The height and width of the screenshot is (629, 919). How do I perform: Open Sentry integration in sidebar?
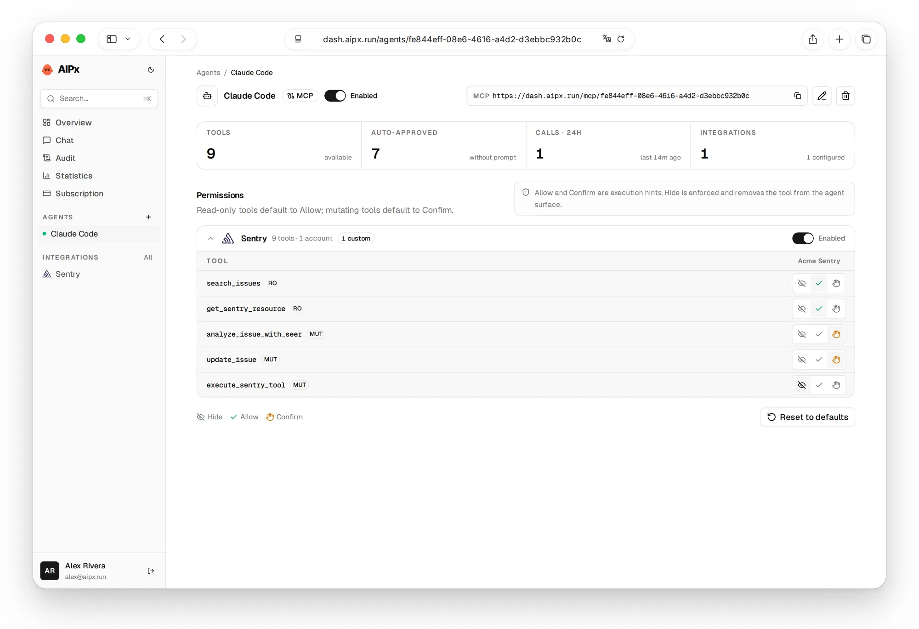[99, 274]
